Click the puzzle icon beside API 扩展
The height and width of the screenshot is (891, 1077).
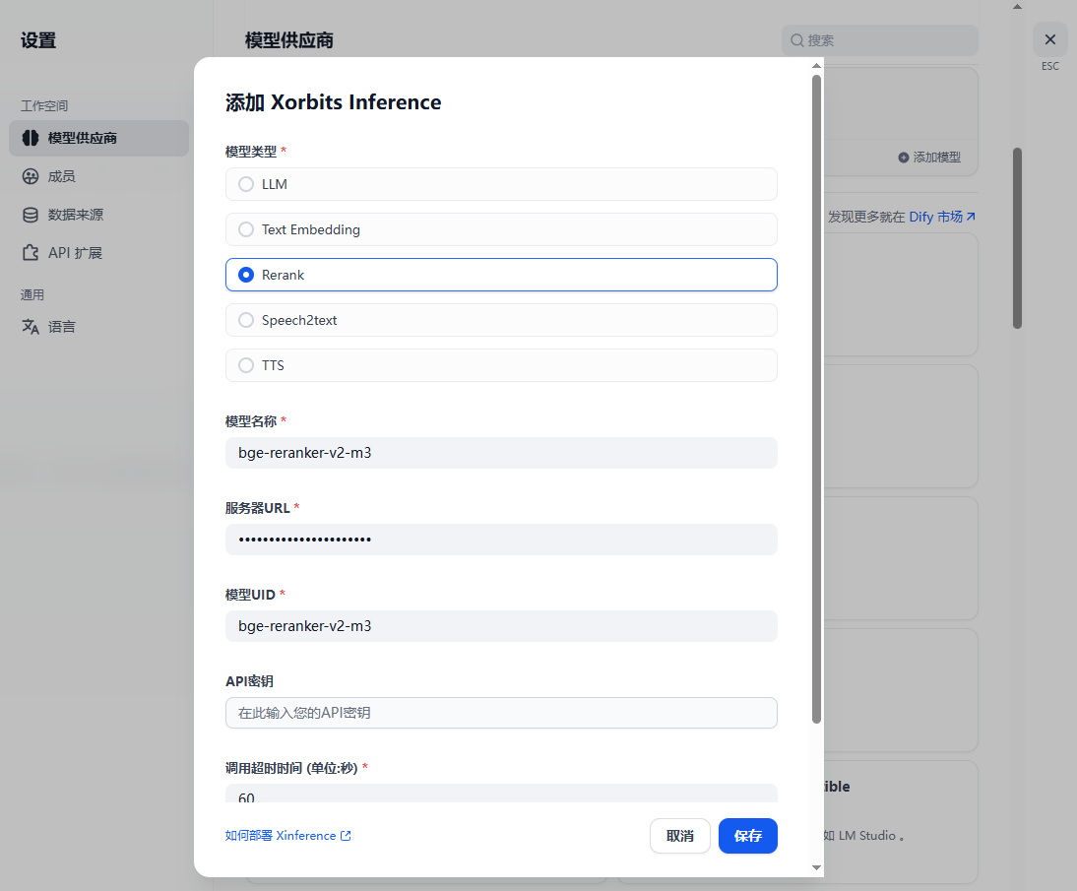31,253
